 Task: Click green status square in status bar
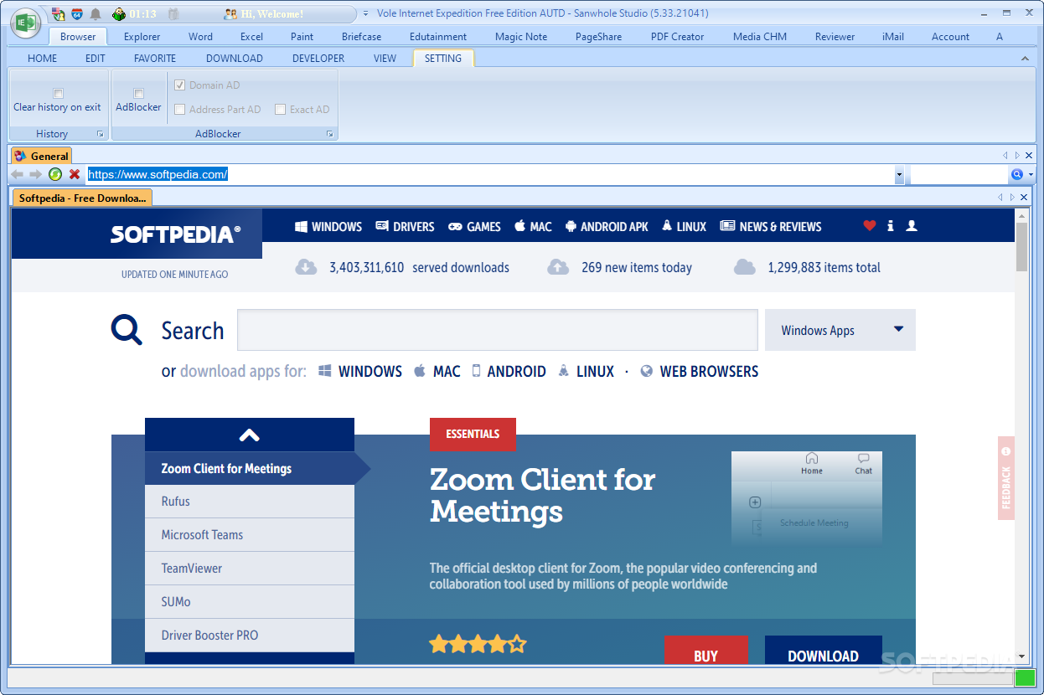click(1025, 678)
